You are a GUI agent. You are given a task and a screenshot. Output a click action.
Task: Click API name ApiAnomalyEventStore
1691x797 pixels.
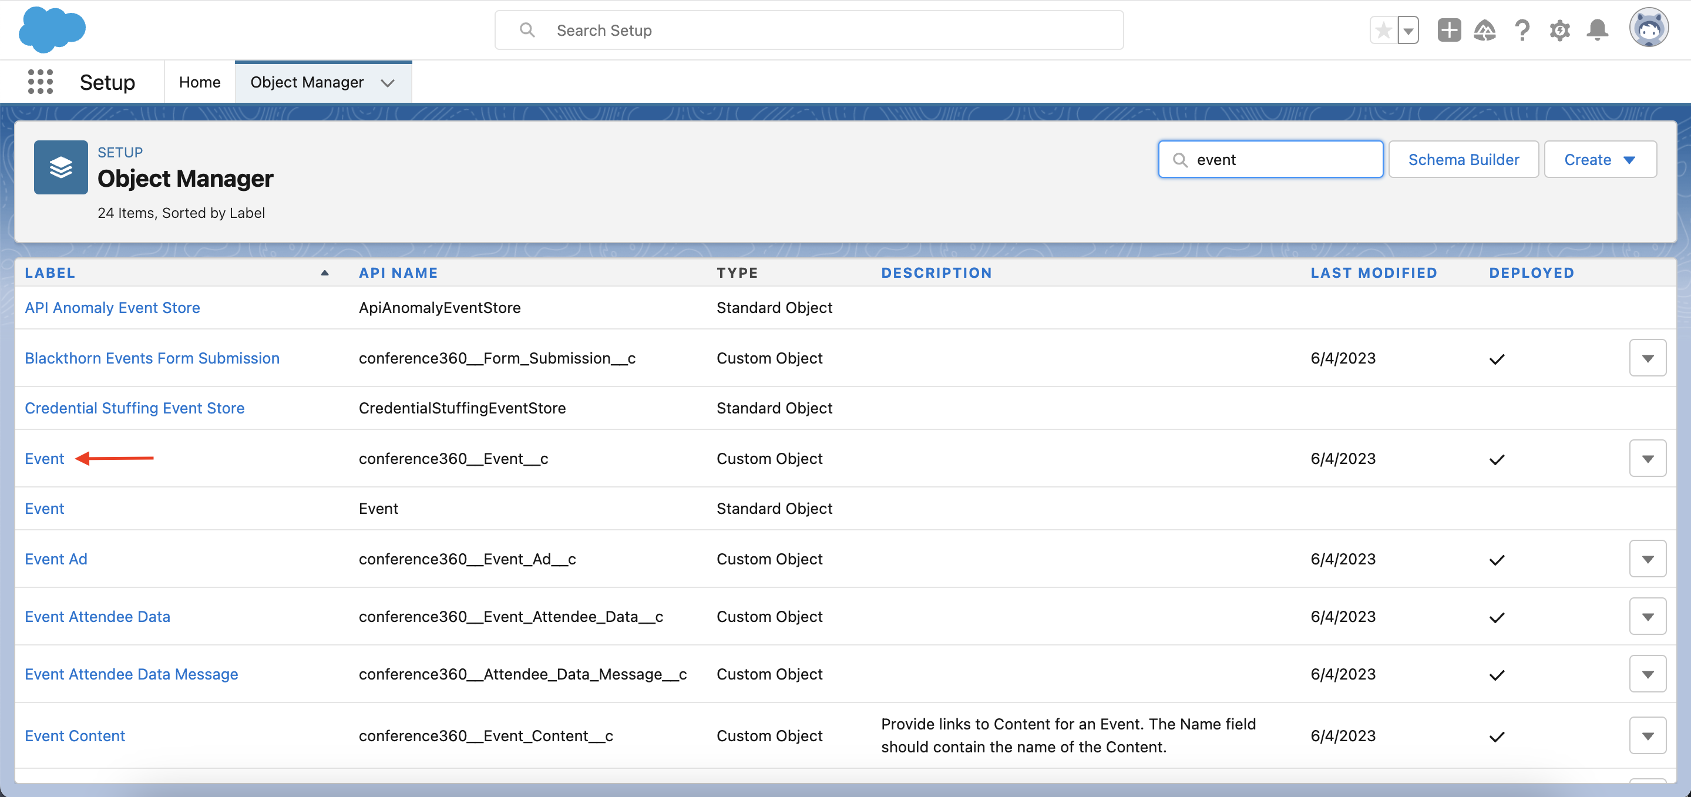[439, 307]
